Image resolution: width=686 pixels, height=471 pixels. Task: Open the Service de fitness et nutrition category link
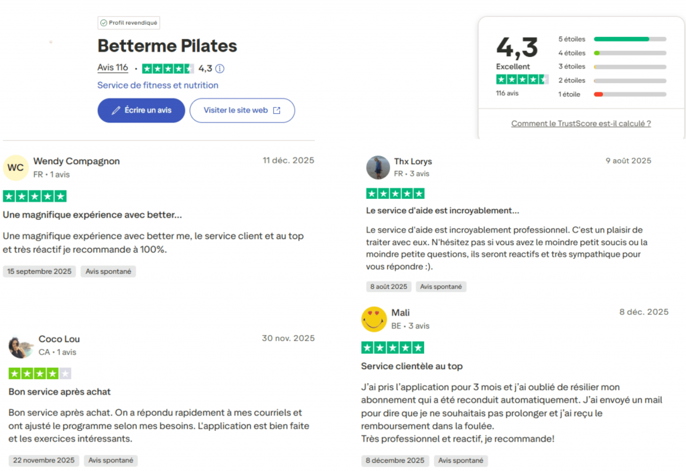157,85
